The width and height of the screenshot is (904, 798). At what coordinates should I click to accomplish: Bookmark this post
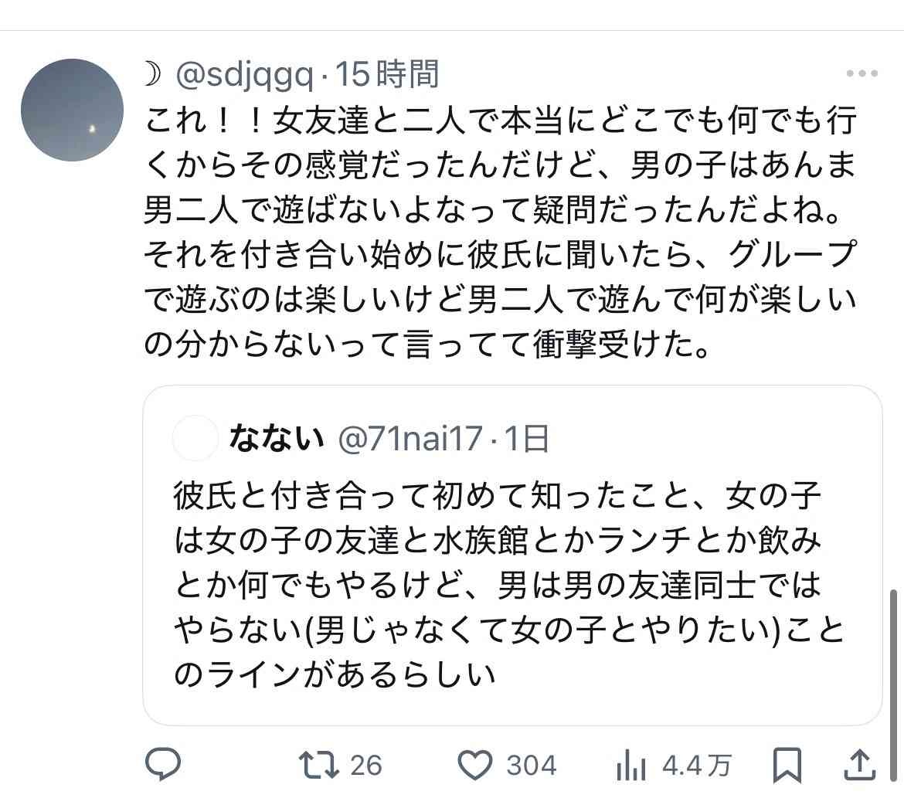[x=787, y=765]
